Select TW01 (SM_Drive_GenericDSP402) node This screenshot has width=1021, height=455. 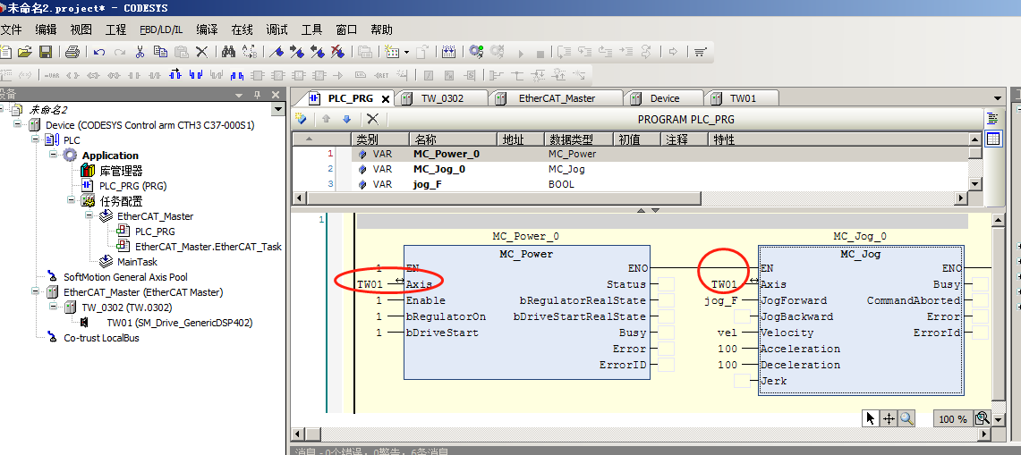point(180,322)
